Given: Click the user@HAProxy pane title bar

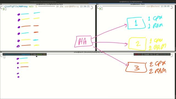Looking at the screenshot, I should [x=49, y=4].
